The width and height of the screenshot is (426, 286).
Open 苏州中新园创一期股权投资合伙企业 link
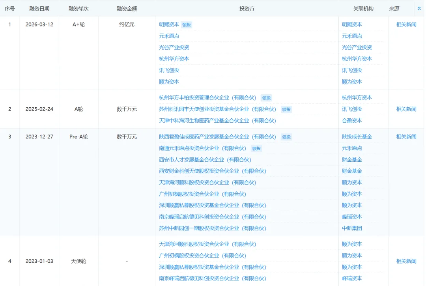point(213,228)
